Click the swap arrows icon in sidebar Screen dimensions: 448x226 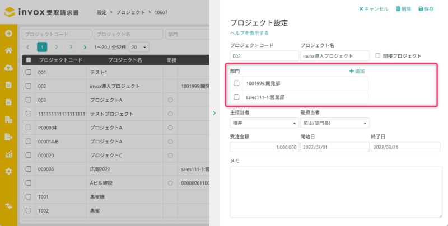point(8,206)
